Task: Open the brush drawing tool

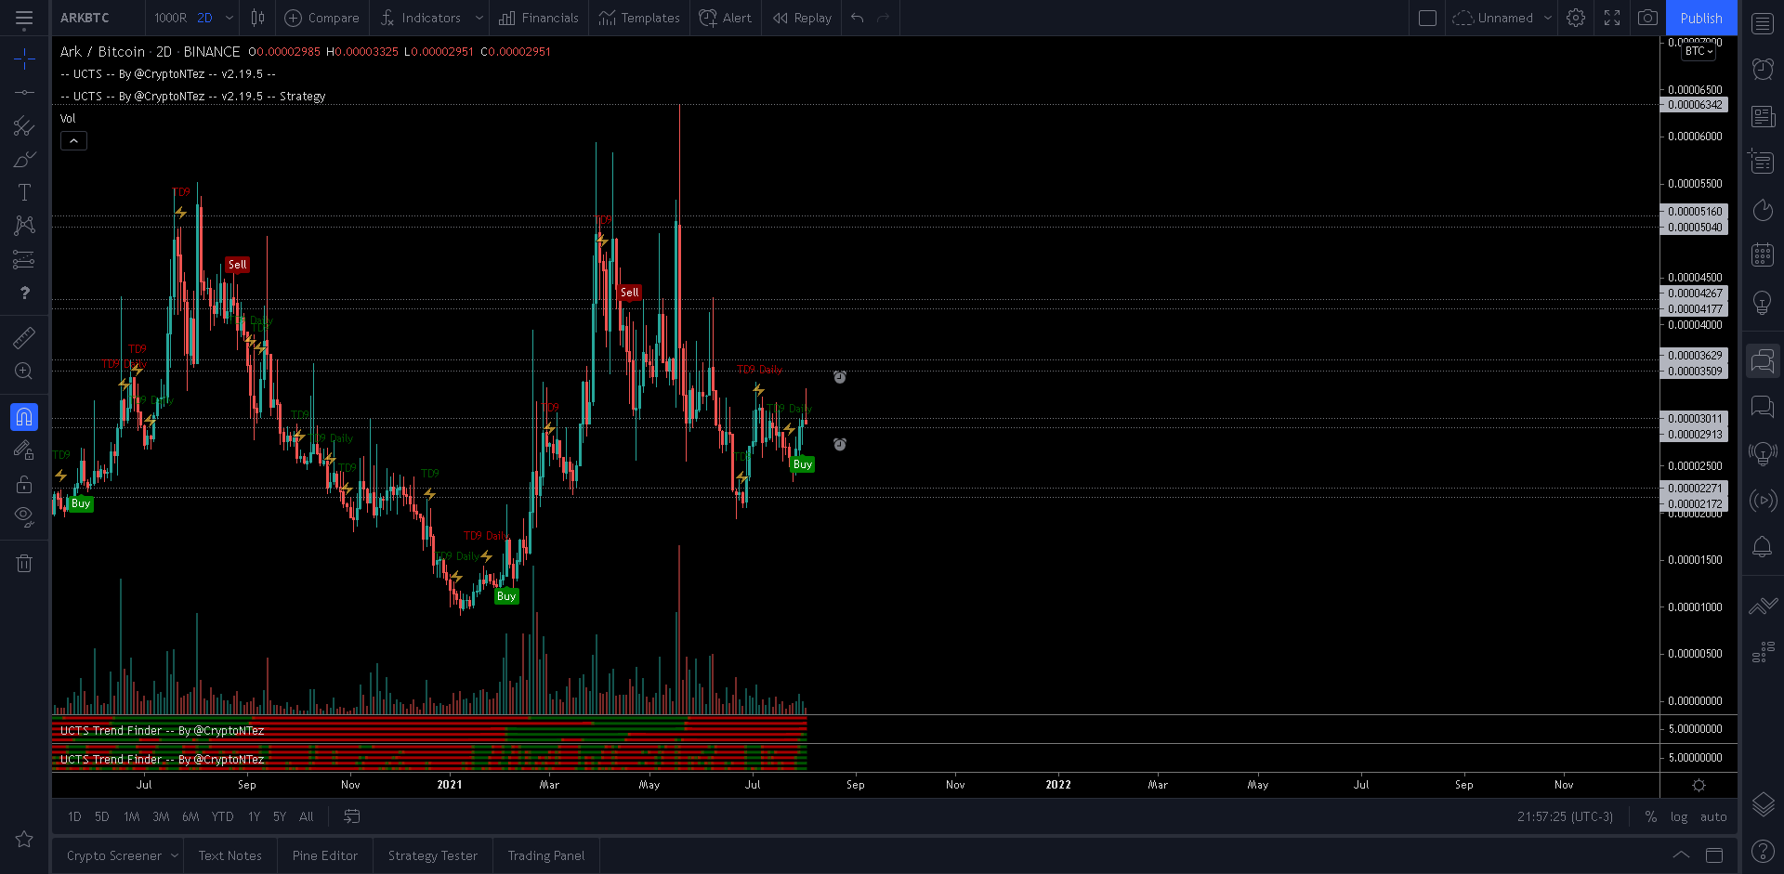Action: [24, 159]
